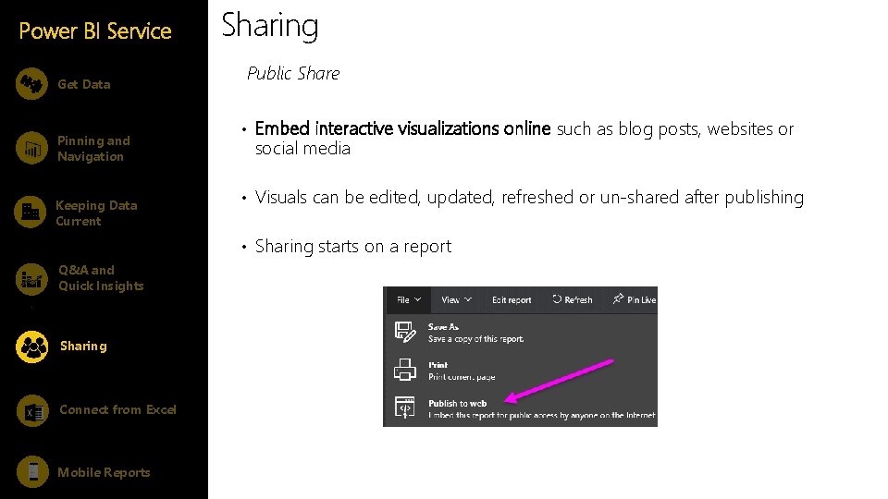Click the Save As disk icon

pos(405,332)
